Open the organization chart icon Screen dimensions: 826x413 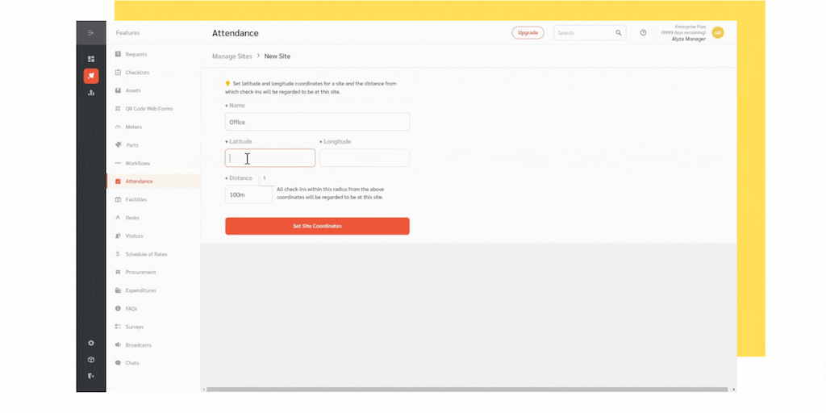pyautogui.click(x=91, y=93)
